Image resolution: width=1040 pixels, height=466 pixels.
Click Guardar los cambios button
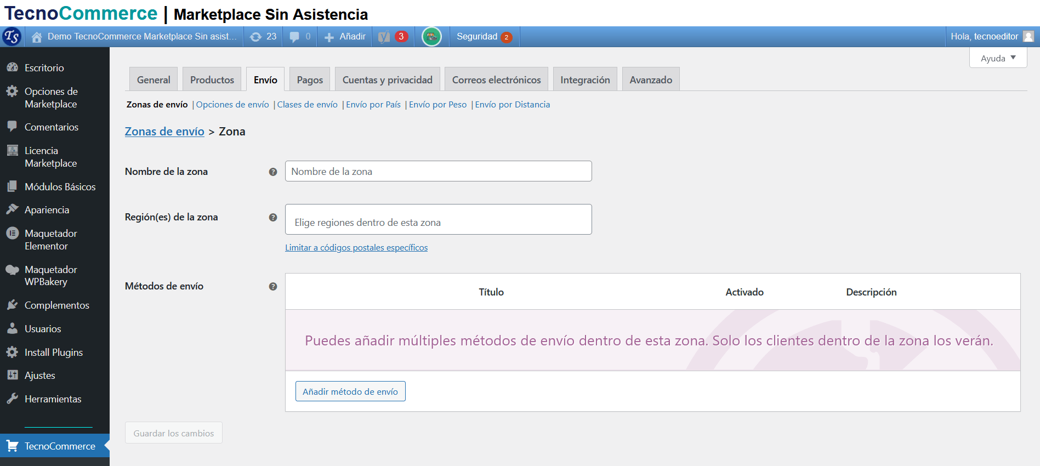point(173,433)
